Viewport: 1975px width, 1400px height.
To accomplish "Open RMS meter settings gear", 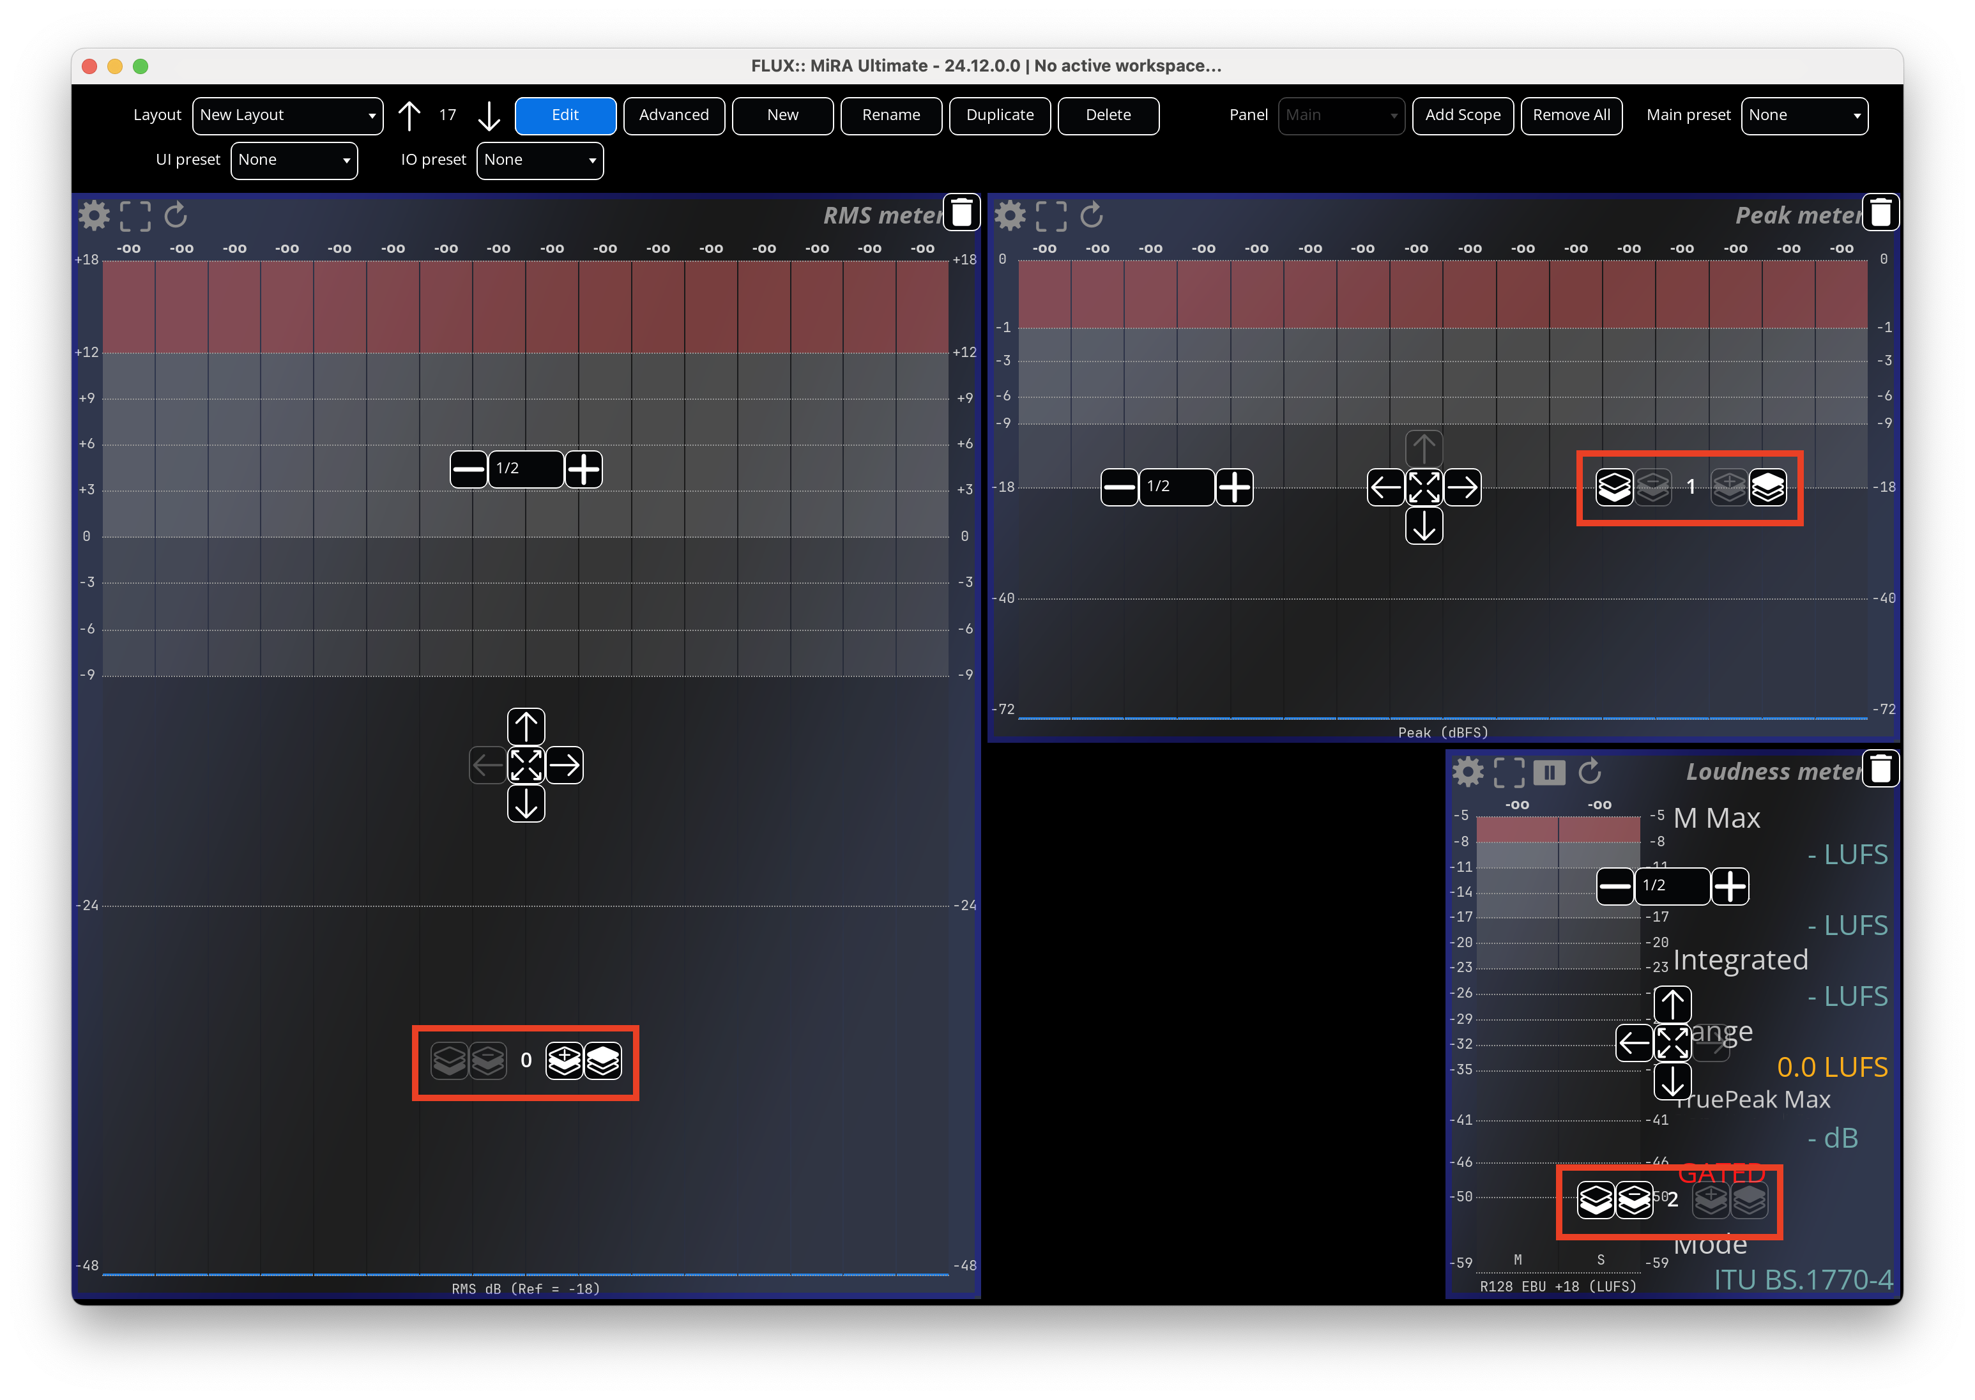I will tap(94, 215).
